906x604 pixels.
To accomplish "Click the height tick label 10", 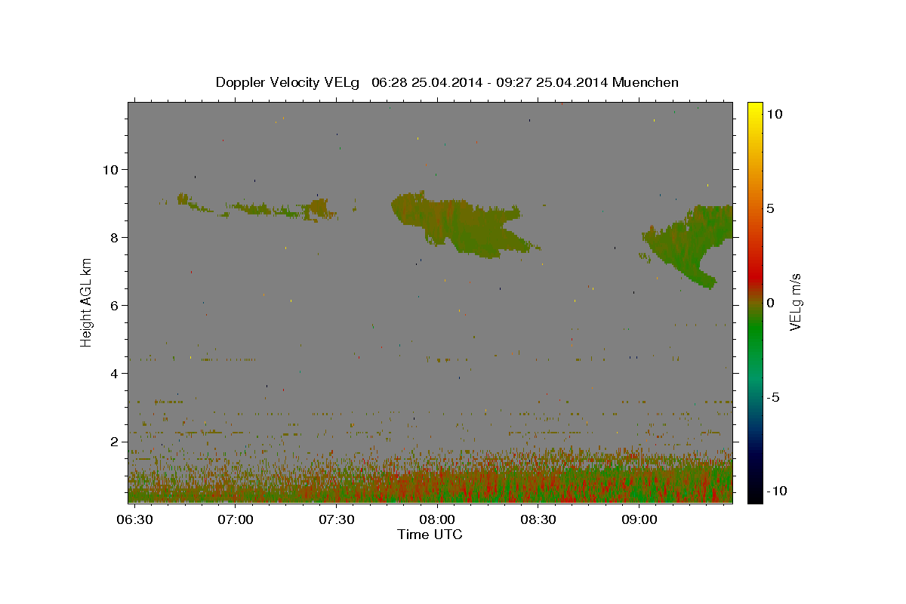I will pyautogui.click(x=109, y=169).
